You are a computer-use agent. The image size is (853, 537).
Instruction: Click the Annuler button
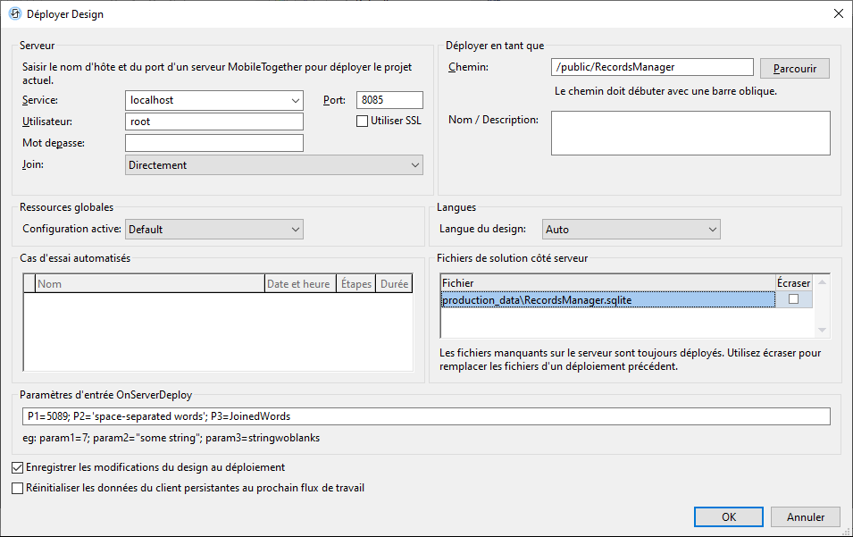pos(805,516)
